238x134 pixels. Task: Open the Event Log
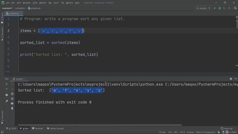point(226,128)
